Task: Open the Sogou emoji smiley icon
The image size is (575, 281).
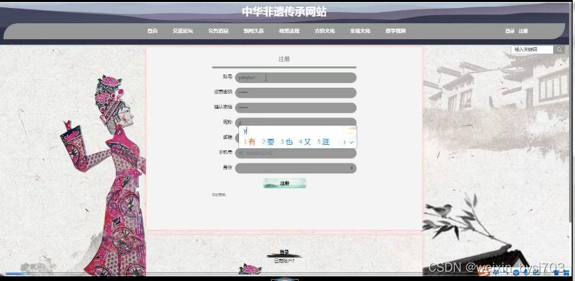Action: (x=517, y=272)
